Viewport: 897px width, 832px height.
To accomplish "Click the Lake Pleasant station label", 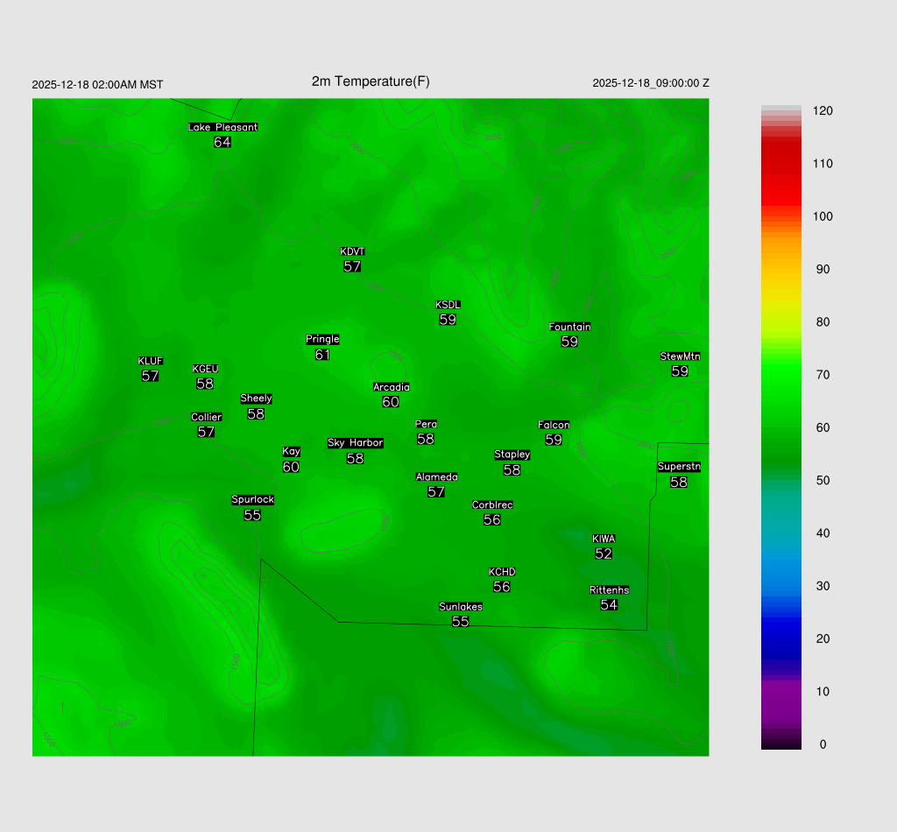I will coord(222,127).
